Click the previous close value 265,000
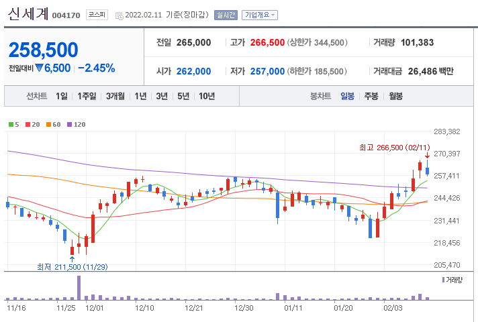 [193, 43]
